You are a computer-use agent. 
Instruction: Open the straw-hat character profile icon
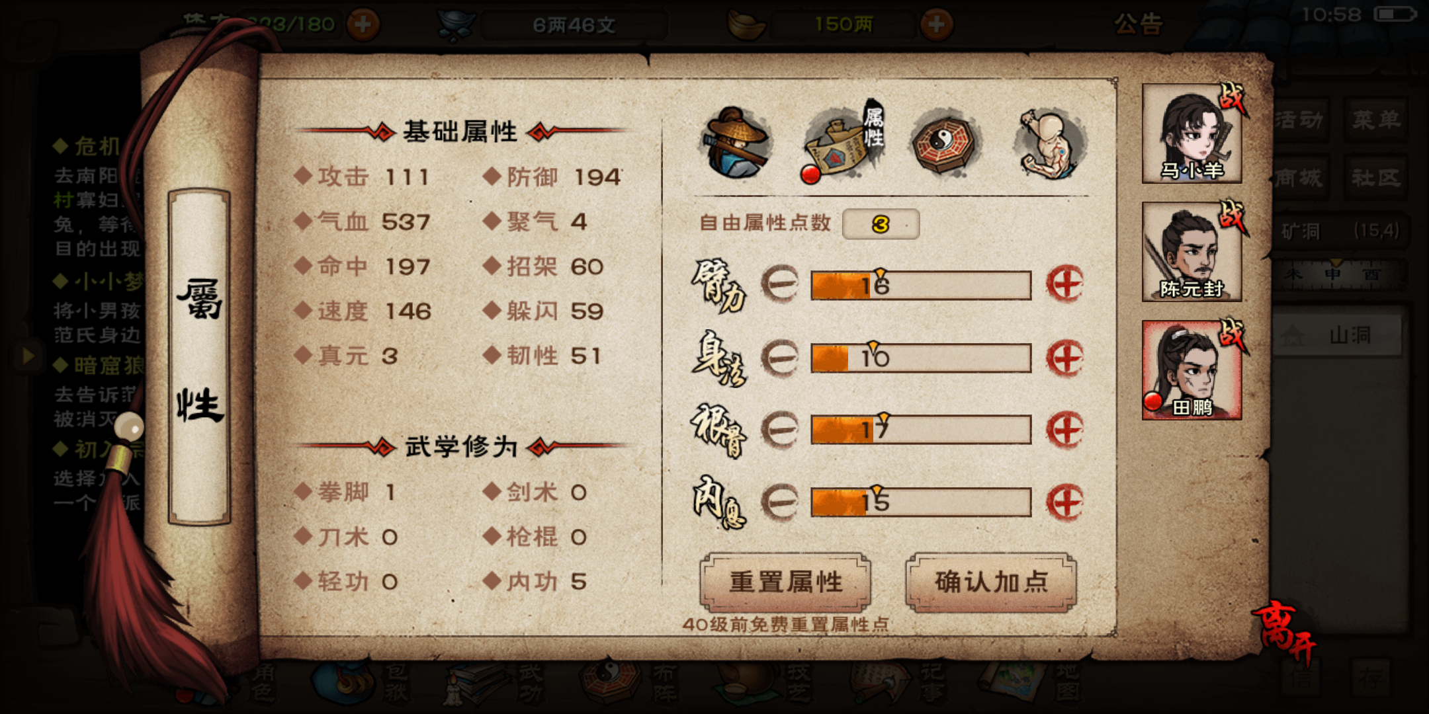[x=736, y=143]
